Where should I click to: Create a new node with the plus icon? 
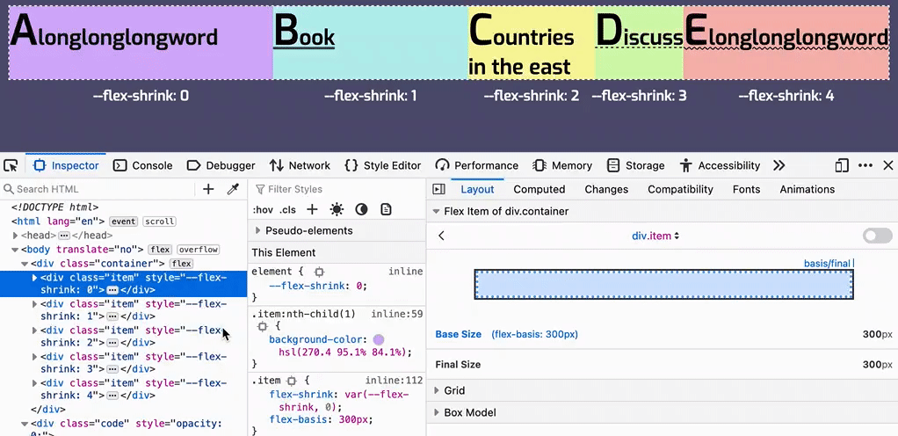pos(208,189)
